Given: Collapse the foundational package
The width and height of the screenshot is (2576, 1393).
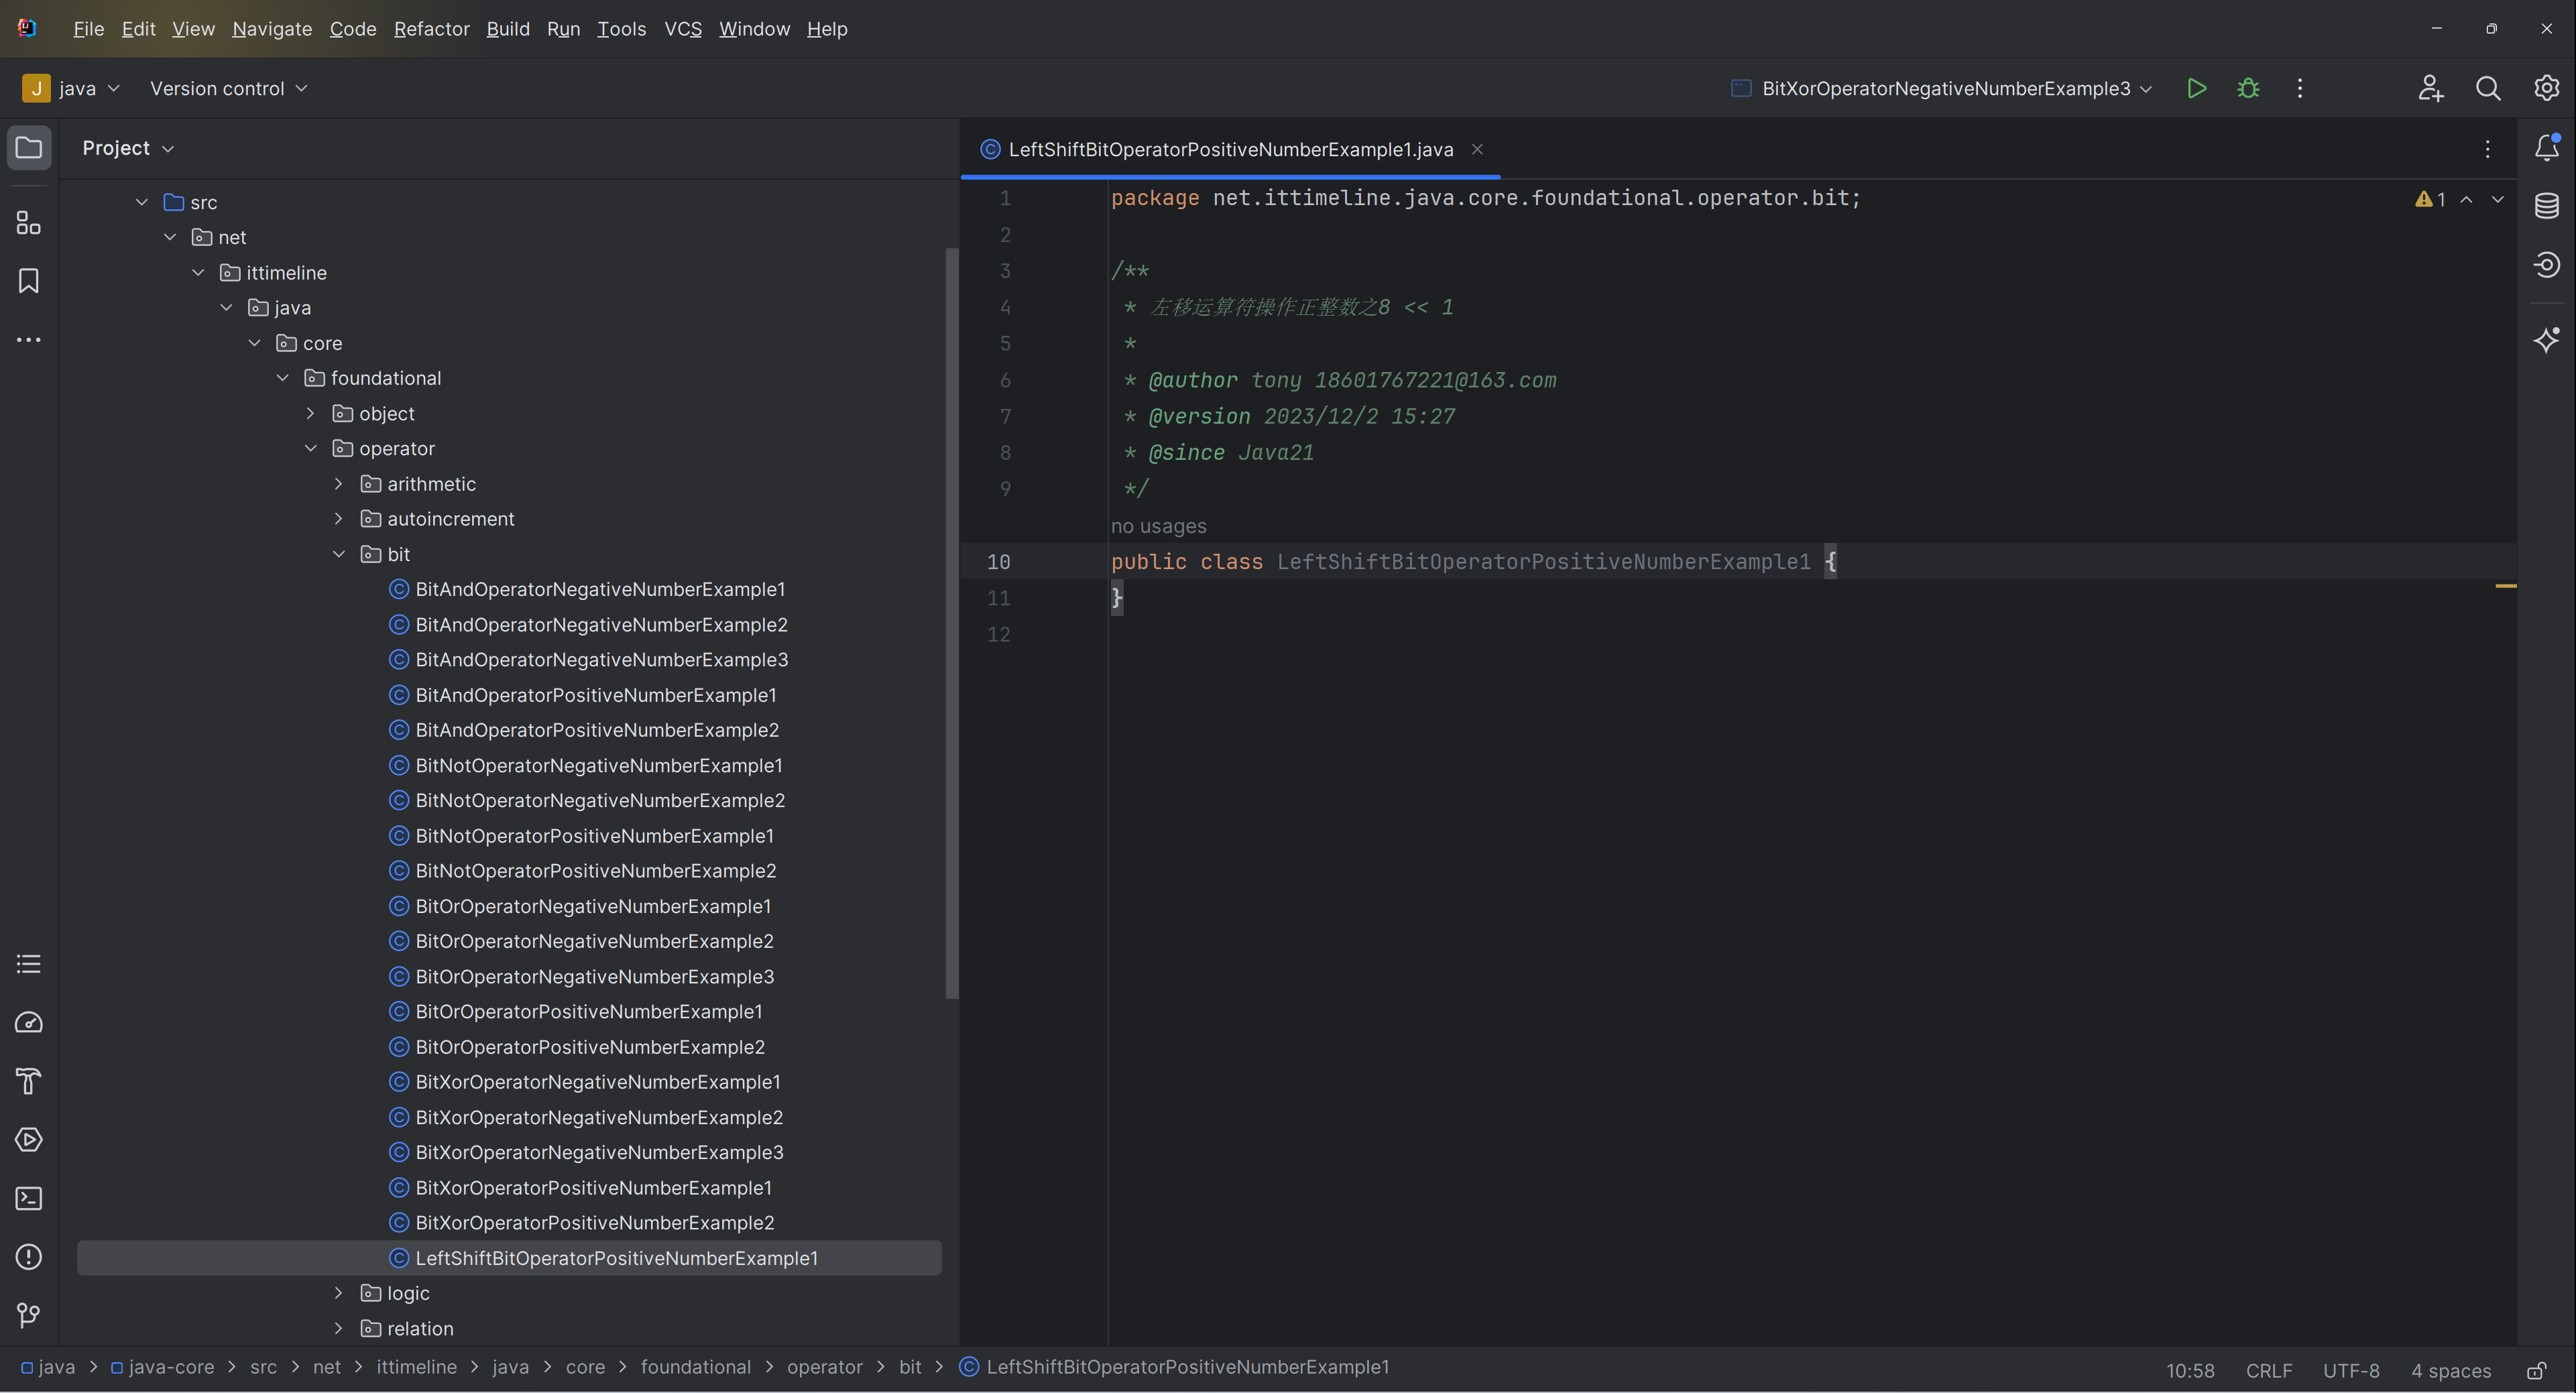Looking at the screenshot, I should [x=282, y=378].
